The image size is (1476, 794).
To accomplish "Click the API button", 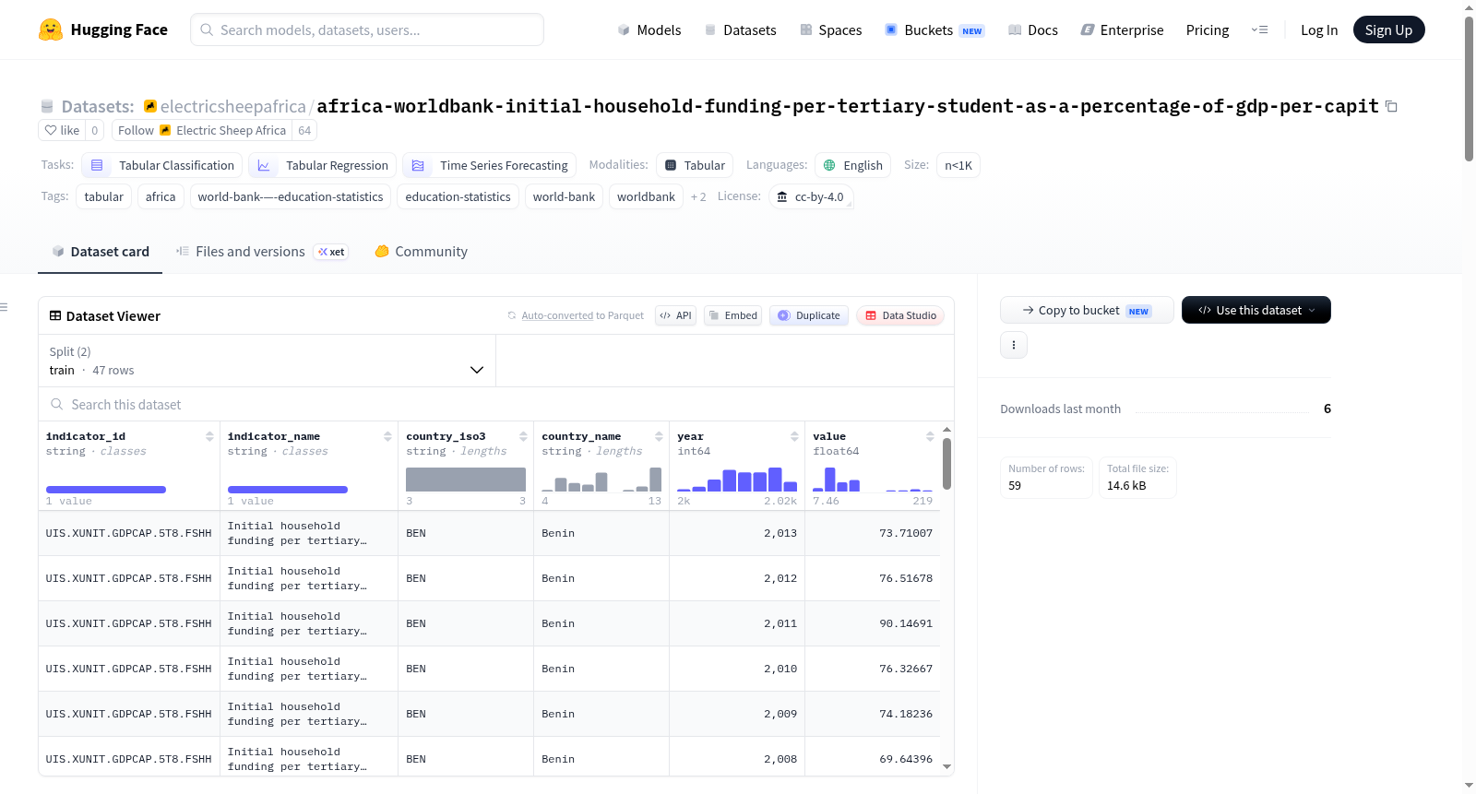I will (x=675, y=315).
